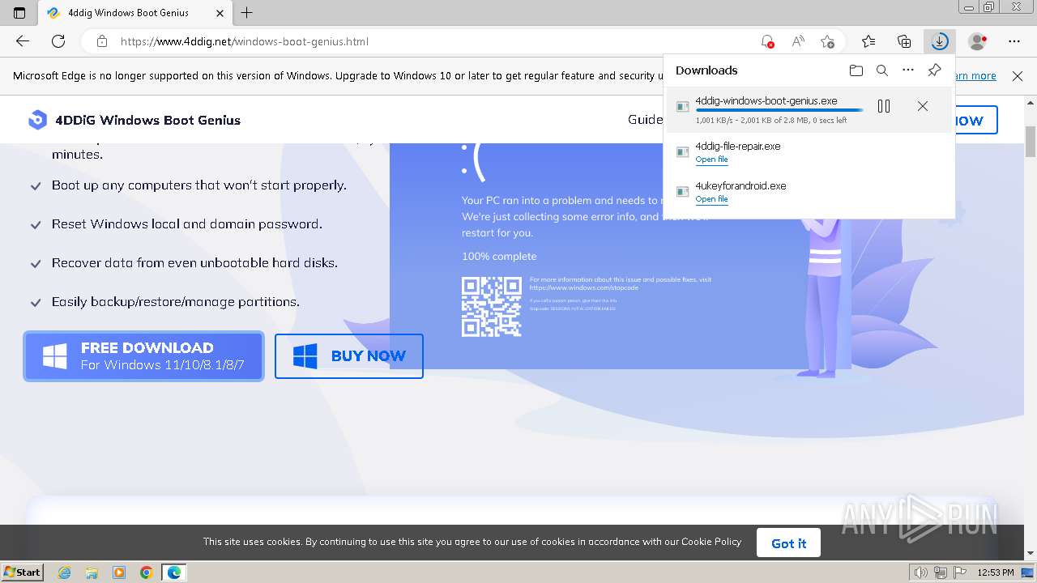Toggle Read aloud icon
1037x583 pixels.
[798, 41]
